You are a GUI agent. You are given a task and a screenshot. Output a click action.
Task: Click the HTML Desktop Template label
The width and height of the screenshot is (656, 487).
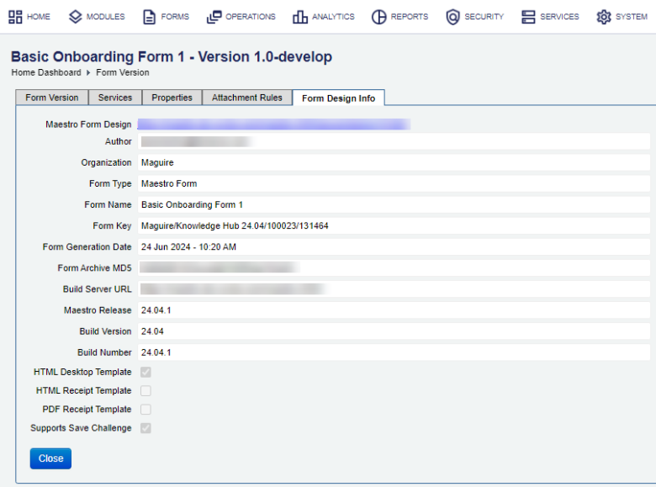coord(82,372)
